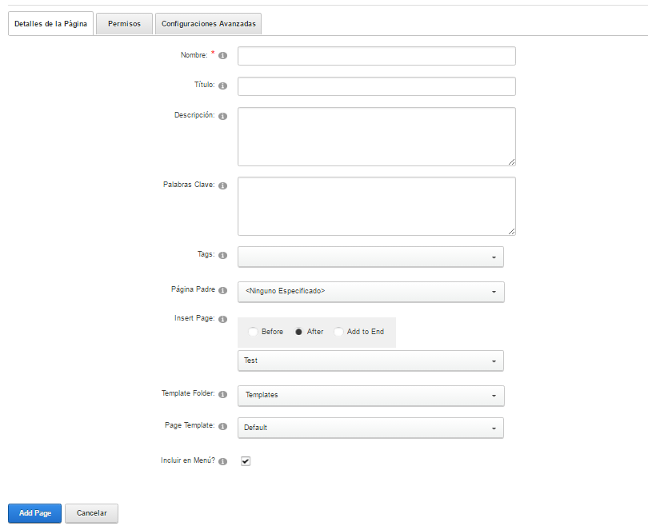Click the info icon beside Nombre
The height and width of the screenshot is (526, 648).
222,55
